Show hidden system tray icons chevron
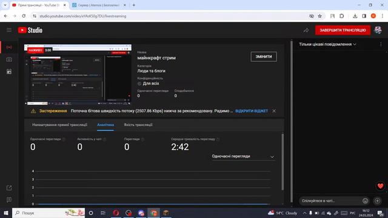This screenshot has height=218, width=388. [x=304, y=213]
